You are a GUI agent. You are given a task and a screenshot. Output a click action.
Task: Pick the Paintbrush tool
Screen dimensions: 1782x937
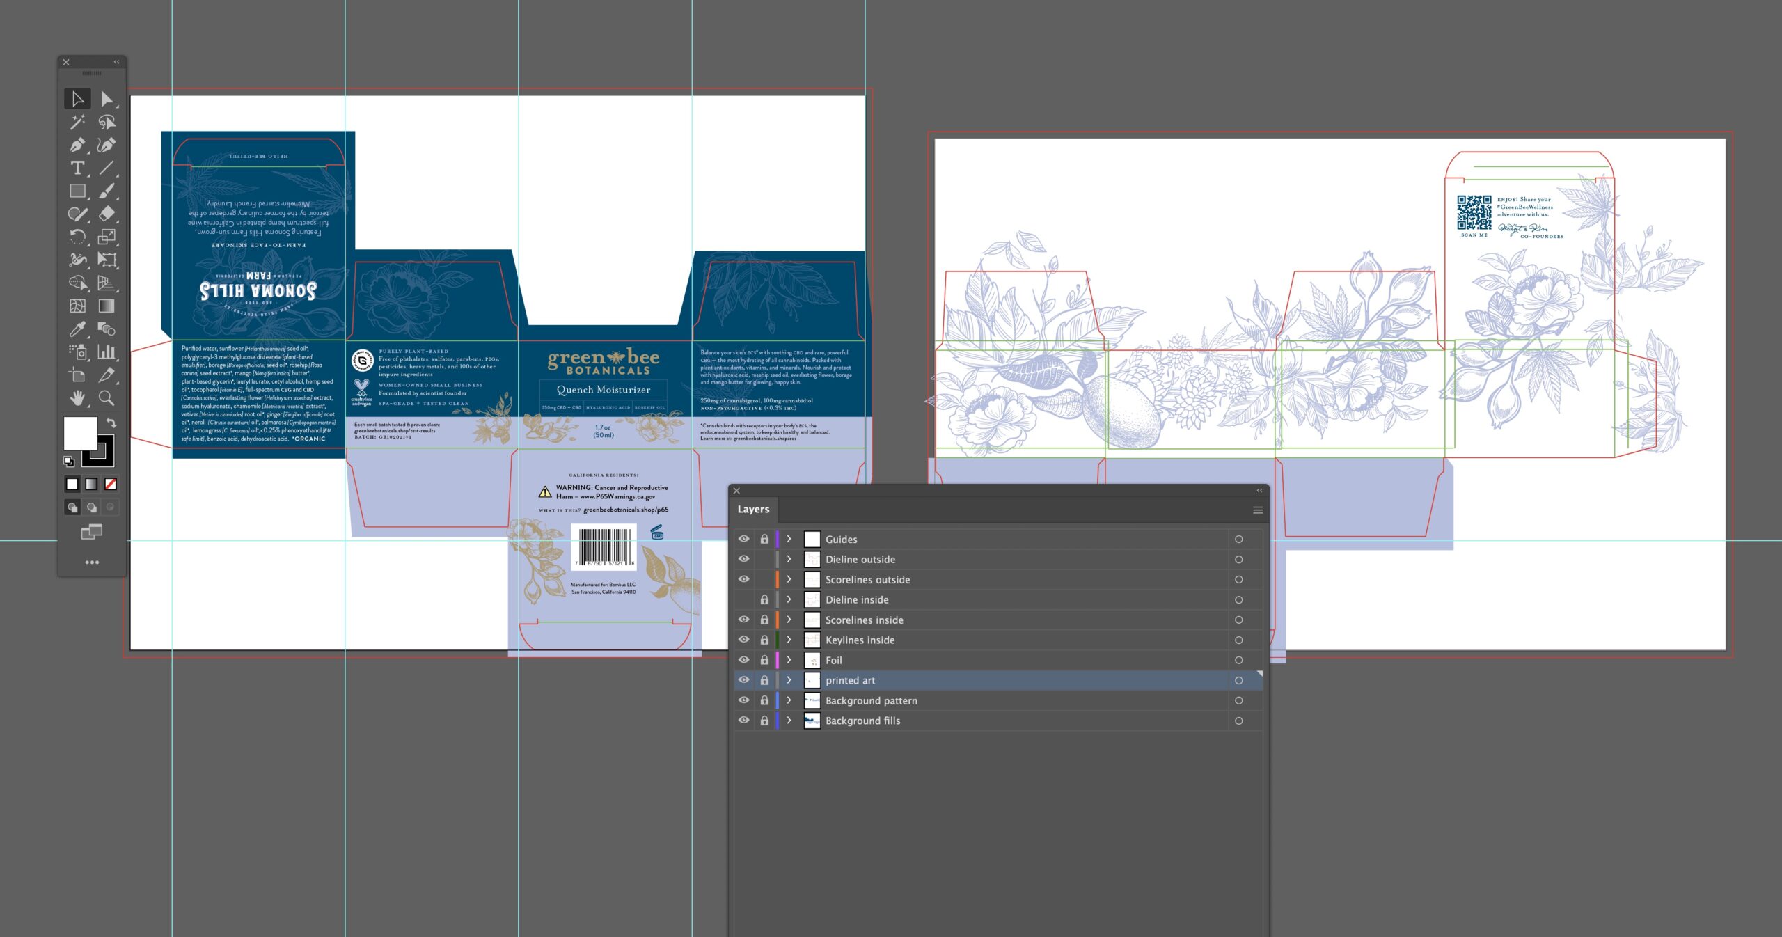107,191
